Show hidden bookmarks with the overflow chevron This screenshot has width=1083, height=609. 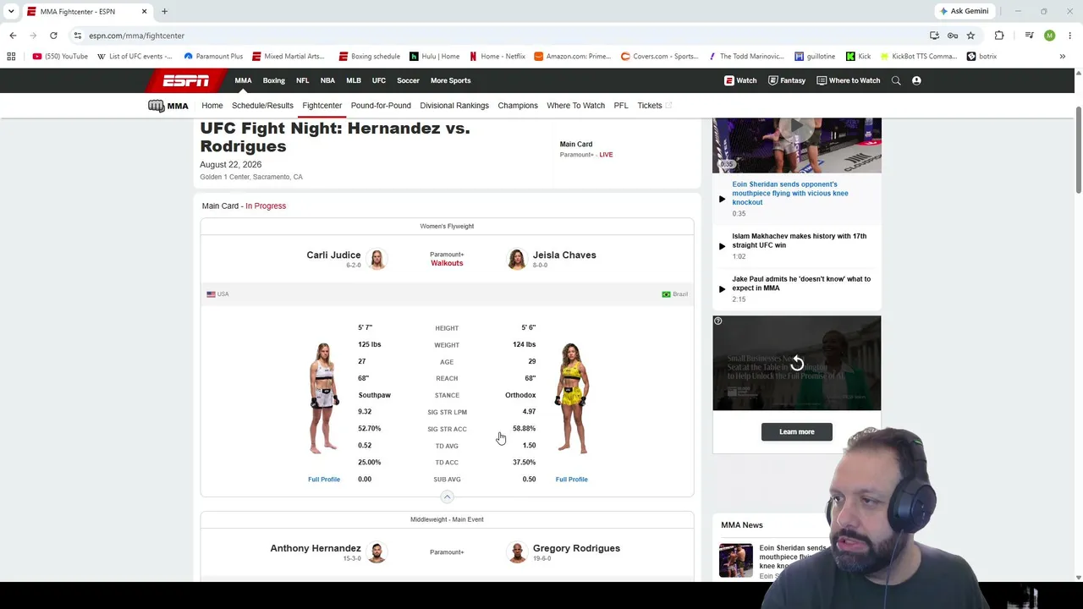click(1062, 56)
